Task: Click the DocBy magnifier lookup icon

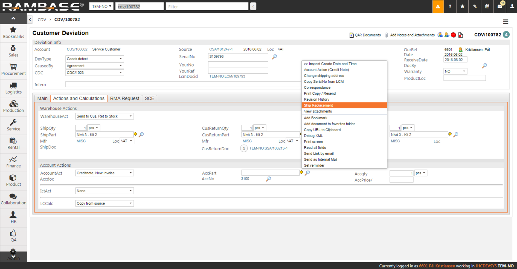Action: pyautogui.click(x=484, y=66)
